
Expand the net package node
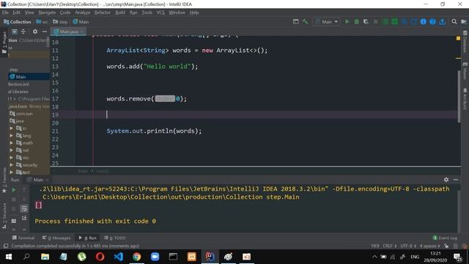[x=12, y=150]
